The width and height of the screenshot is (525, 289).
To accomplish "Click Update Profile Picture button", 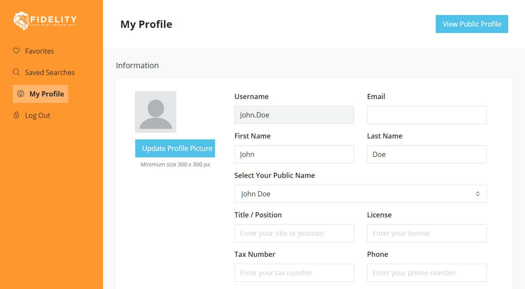I will click(x=175, y=148).
